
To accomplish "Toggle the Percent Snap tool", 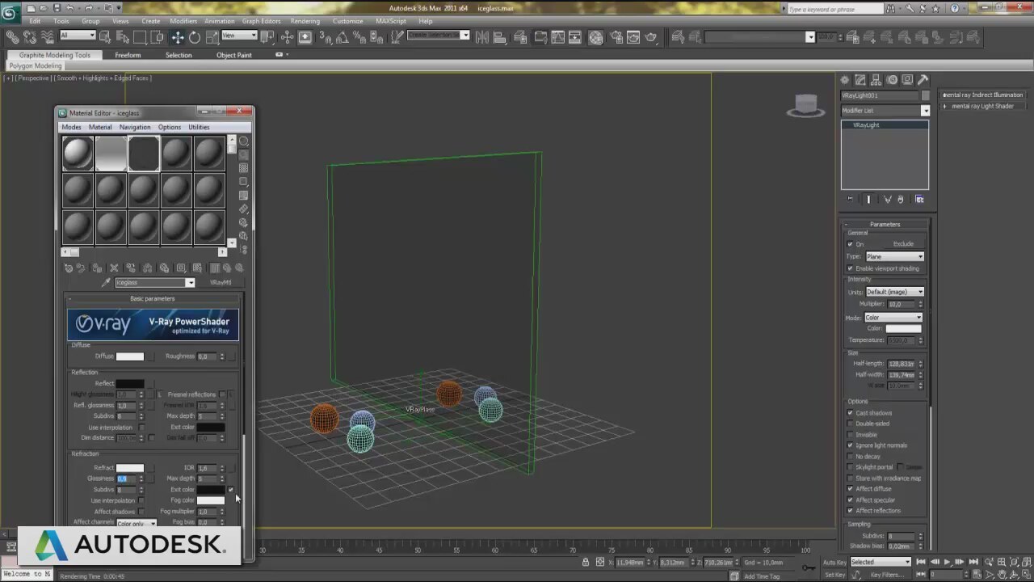I will pyautogui.click(x=359, y=37).
